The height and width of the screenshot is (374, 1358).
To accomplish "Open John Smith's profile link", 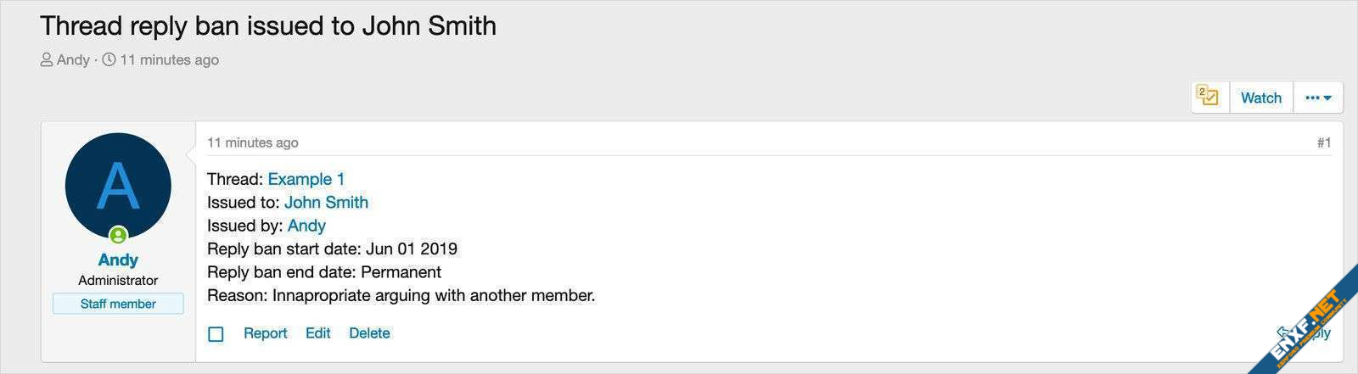I will pos(326,202).
